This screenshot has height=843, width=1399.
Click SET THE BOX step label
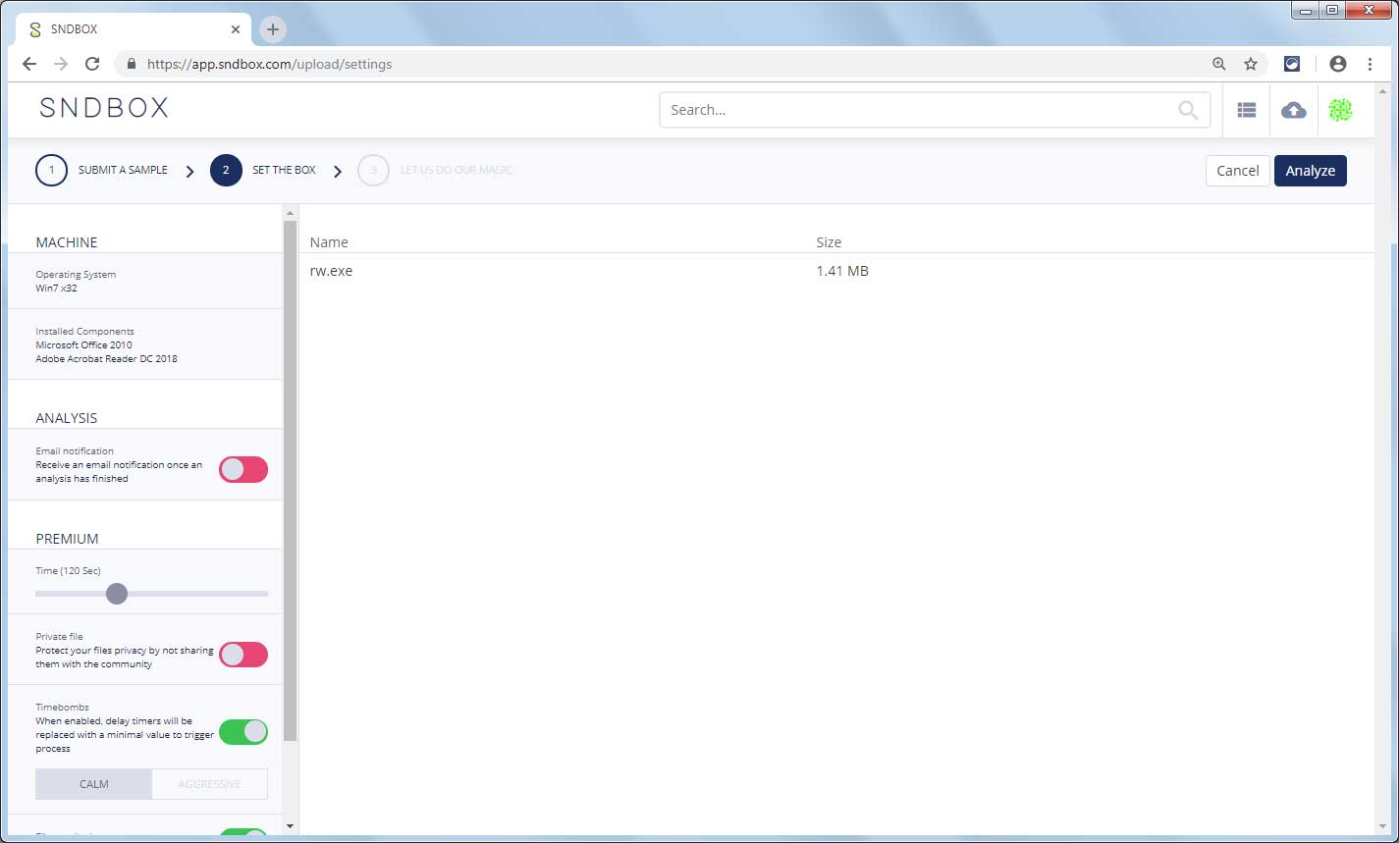coord(284,170)
